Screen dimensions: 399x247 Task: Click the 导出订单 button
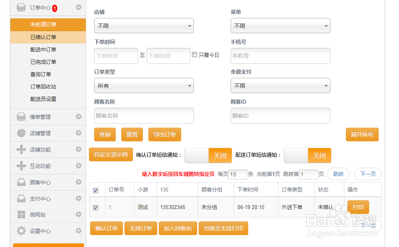[x=165, y=134]
